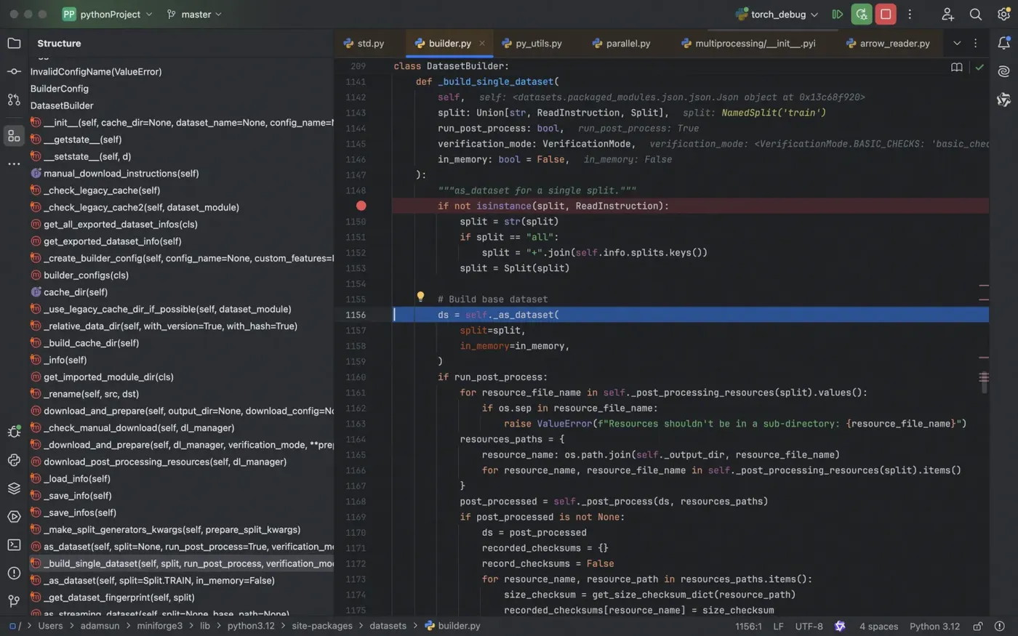Image resolution: width=1018 pixels, height=636 pixels.
Task: Open the multiprocessing/__init__.pyi tab
Action: click(748, 44)
